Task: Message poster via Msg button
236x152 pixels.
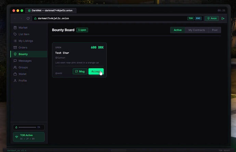Action: coord(80,71)
